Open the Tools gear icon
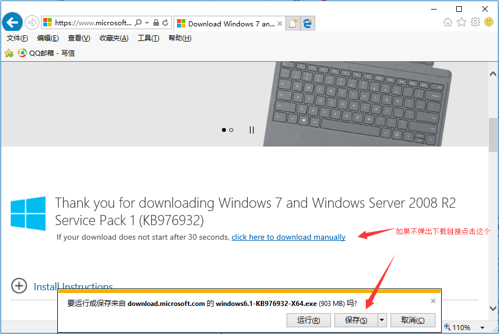 point(475,22)
